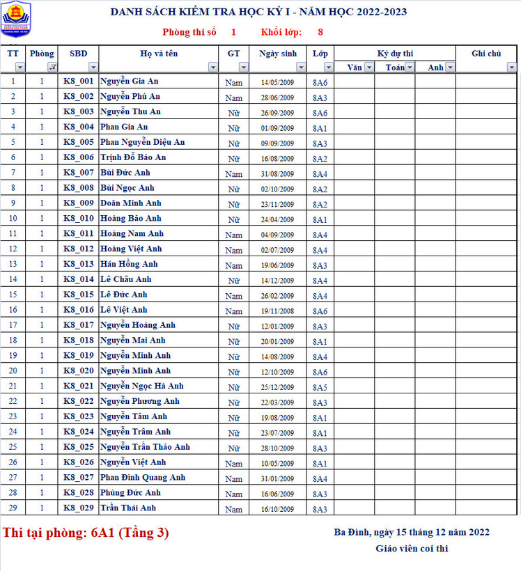Select the name Hoàng Bảo Anh
This screenshot has width=521, height=571.
pyautogui.click(x=131, y=218)
